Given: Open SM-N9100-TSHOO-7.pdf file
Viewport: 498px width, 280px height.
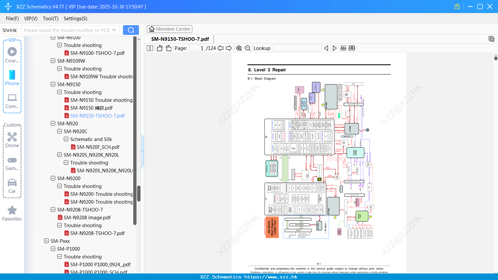Looking at the screenshot, I should pos(97,53).
